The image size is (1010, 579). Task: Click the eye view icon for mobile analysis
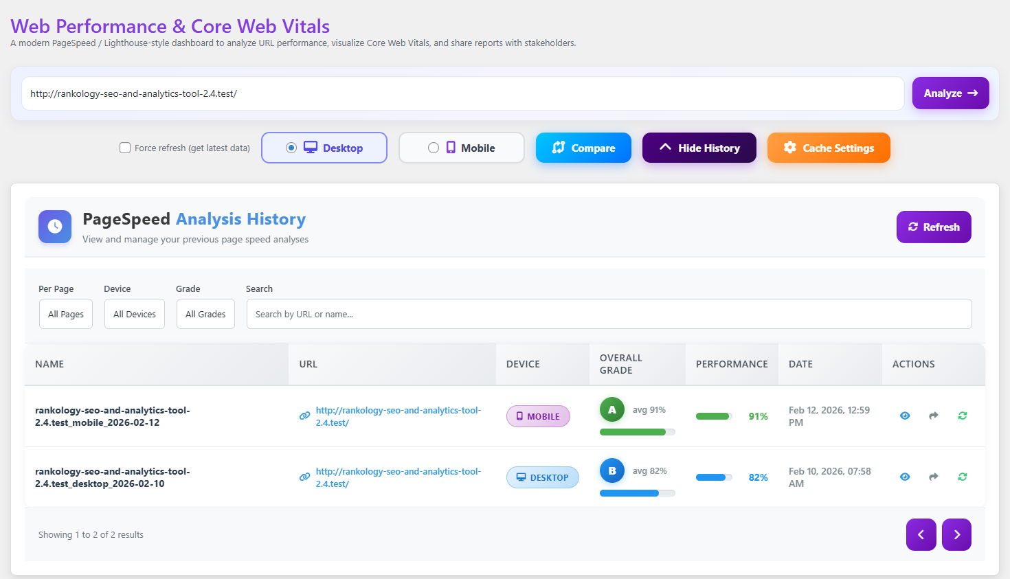(905, 416)
